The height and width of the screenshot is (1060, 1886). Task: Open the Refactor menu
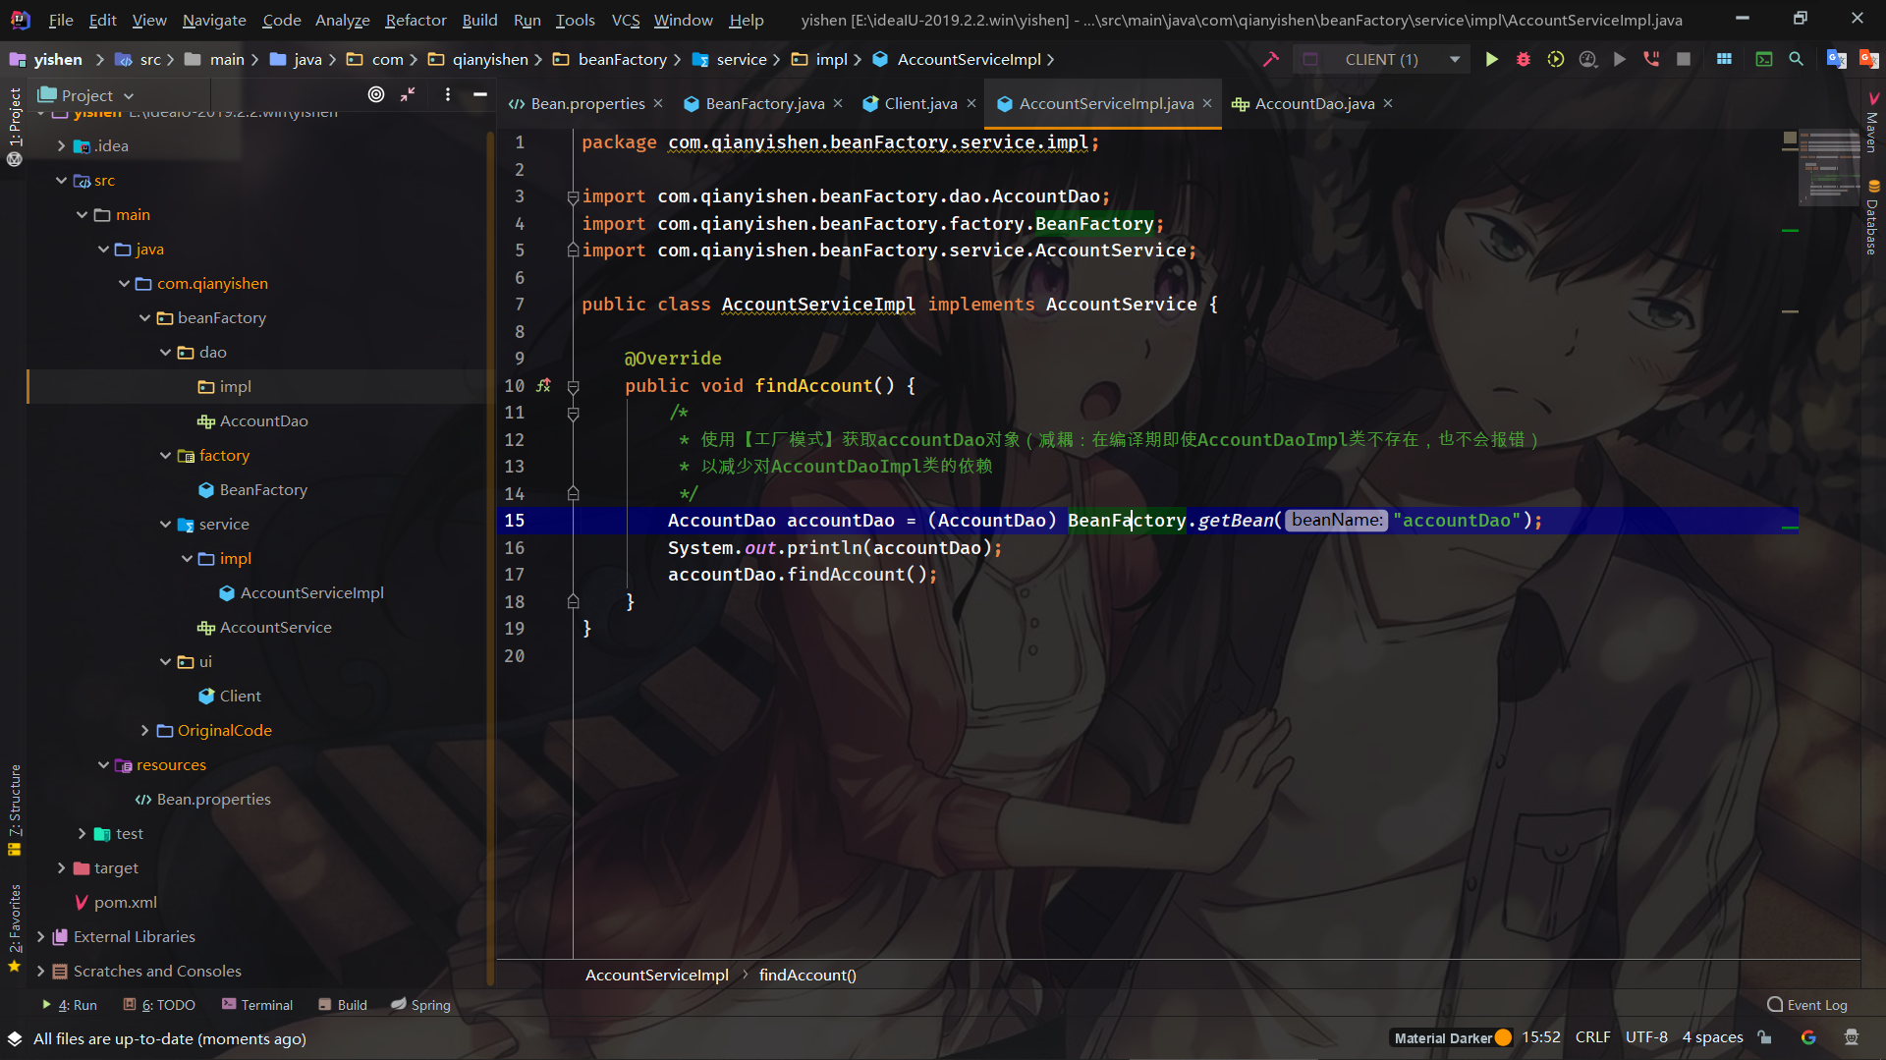pyautogui.click(x=416, y=20)
